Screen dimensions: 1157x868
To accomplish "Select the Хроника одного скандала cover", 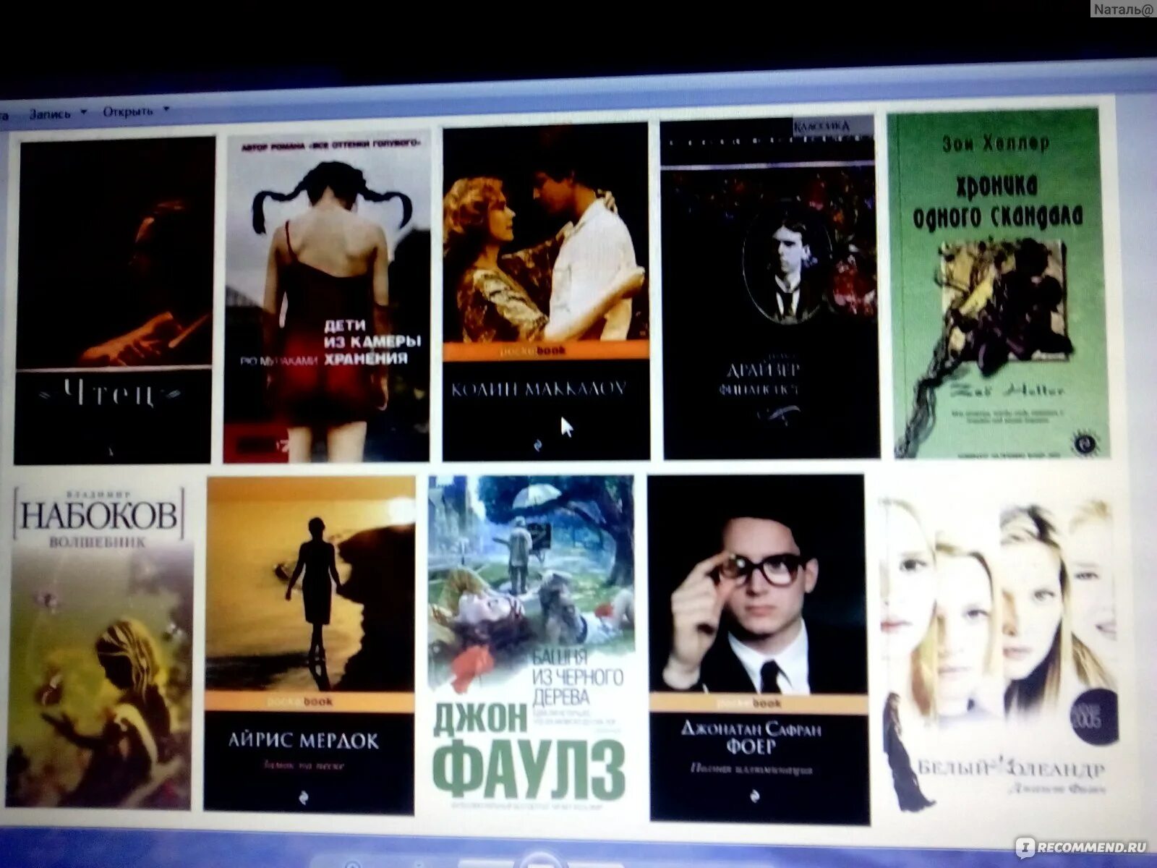I will [999, 284].
